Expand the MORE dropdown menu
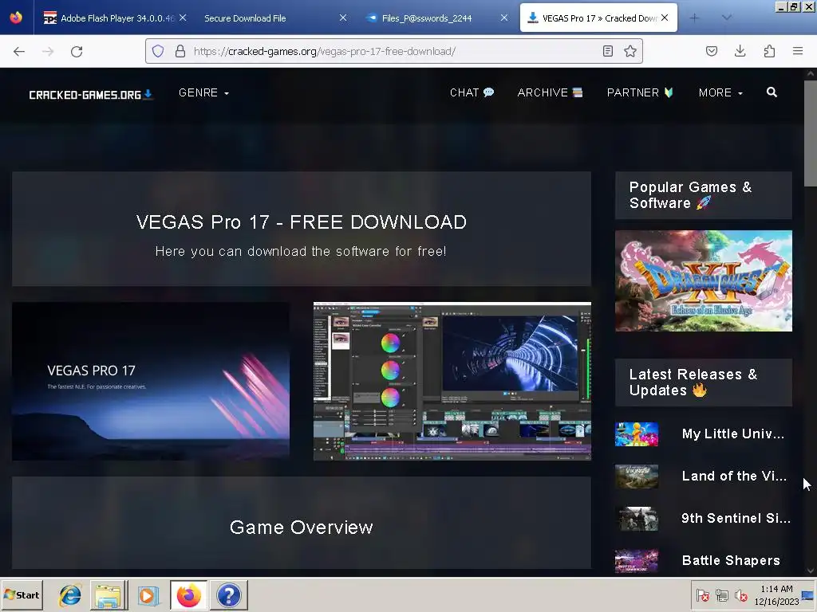The height and width of the screenshot is (612, 817). (x=720, y=92)
